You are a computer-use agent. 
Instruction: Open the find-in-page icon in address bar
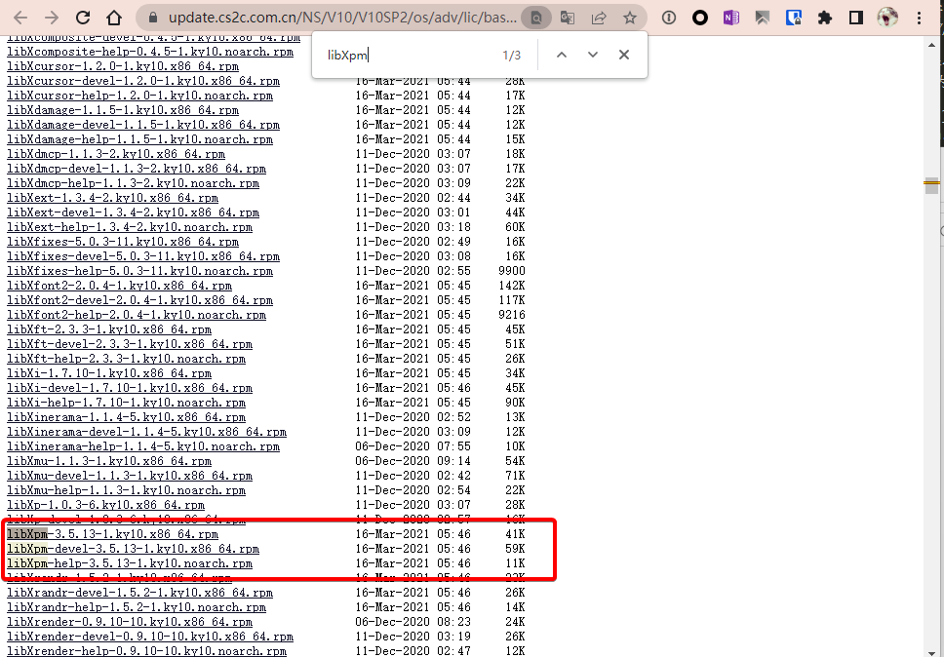[535, 19]
